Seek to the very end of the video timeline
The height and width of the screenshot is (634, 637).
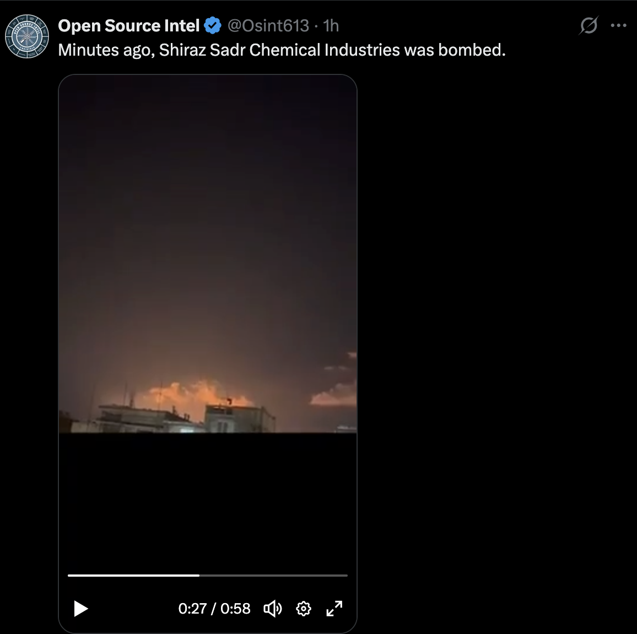point(347,576)
